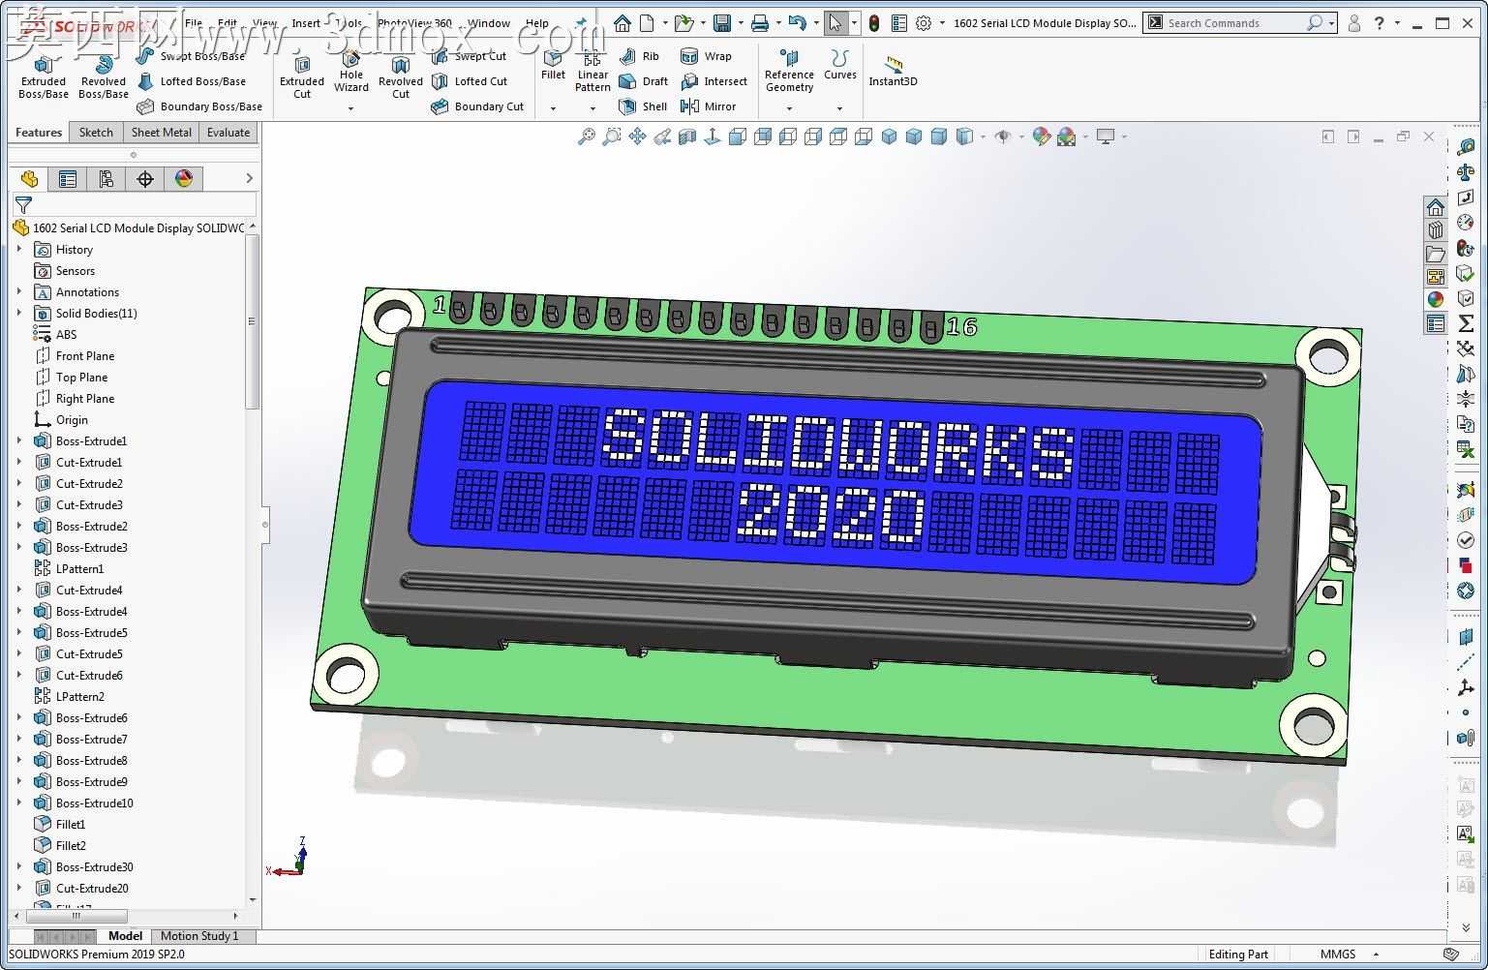Select the Shell feature tool
This screenshot has width=1488, height=970.
pos(643,106)
